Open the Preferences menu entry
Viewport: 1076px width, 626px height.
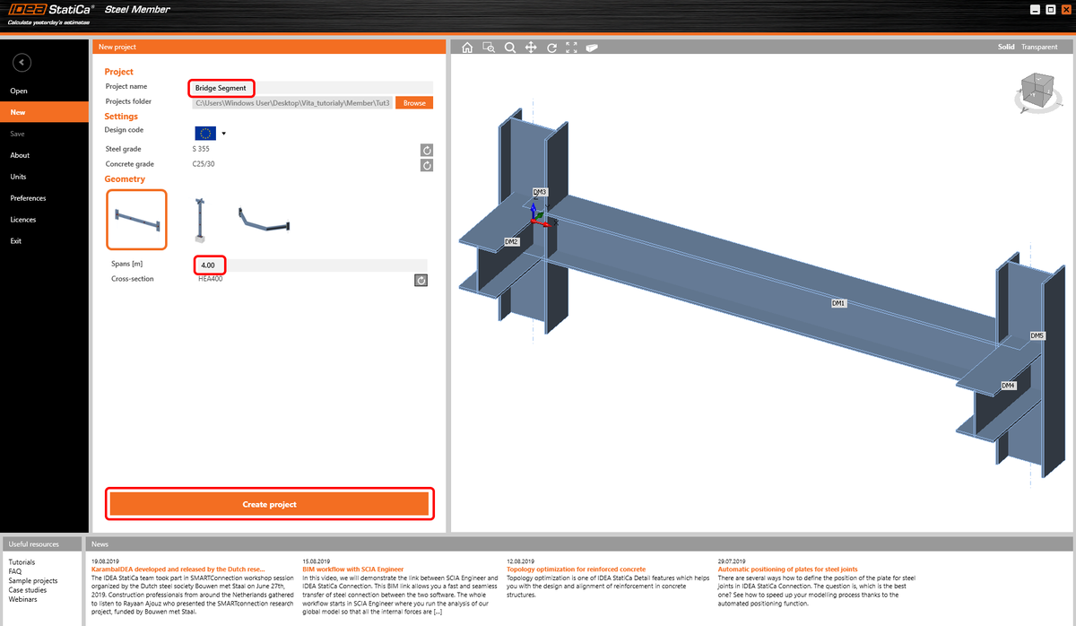coord(27,197)
